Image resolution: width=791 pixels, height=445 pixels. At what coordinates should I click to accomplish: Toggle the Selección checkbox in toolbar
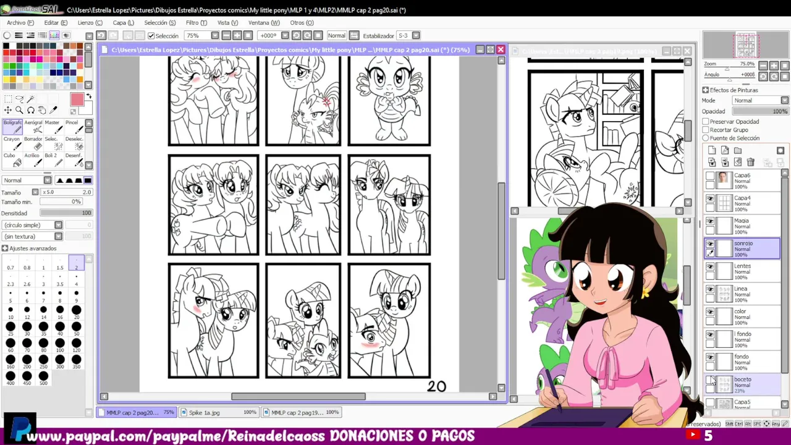151,36
